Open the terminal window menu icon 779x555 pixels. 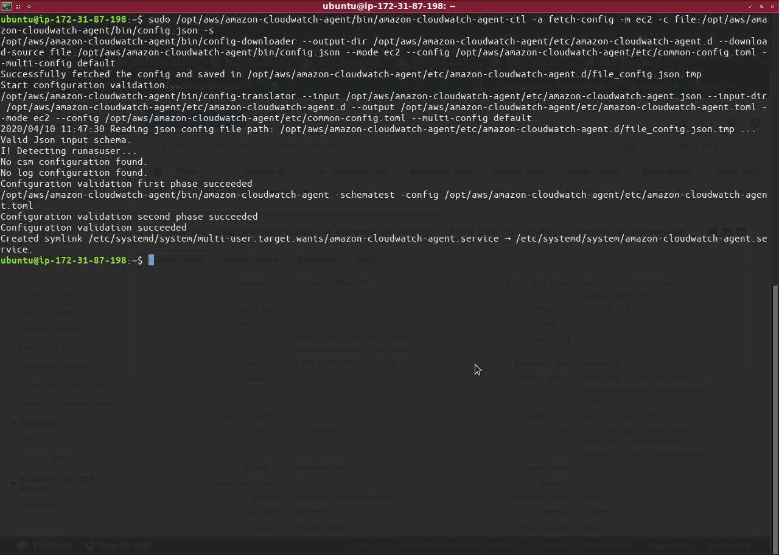click(x=5, y=5)
